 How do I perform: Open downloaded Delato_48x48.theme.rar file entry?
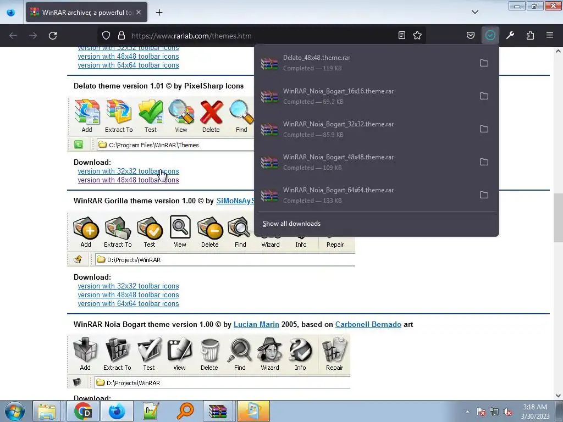pyautogui.click(x=365, y=63)
